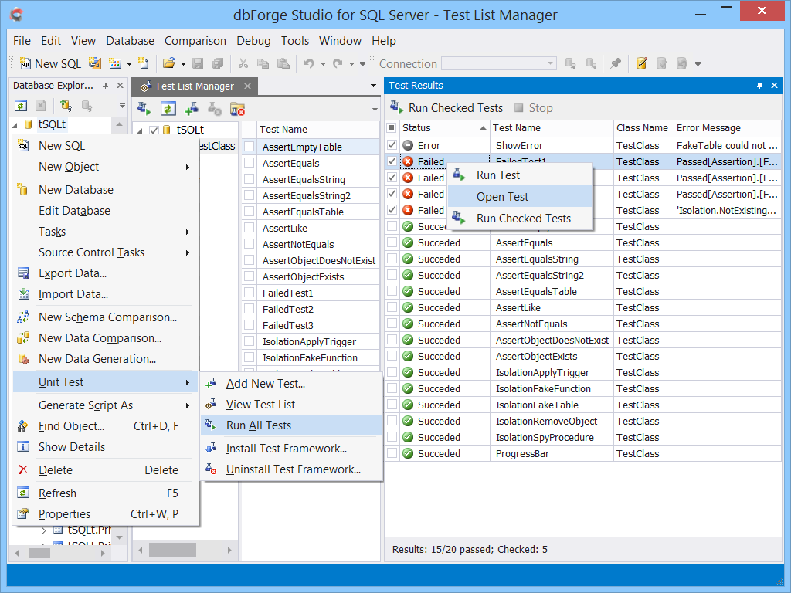Click the Stop button in Test Results

534,108
